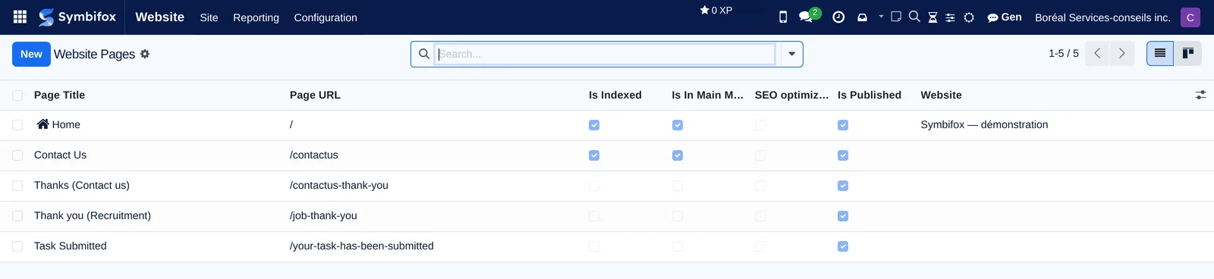
Task: Go to the next page of records
Action: click(1122, 53)
